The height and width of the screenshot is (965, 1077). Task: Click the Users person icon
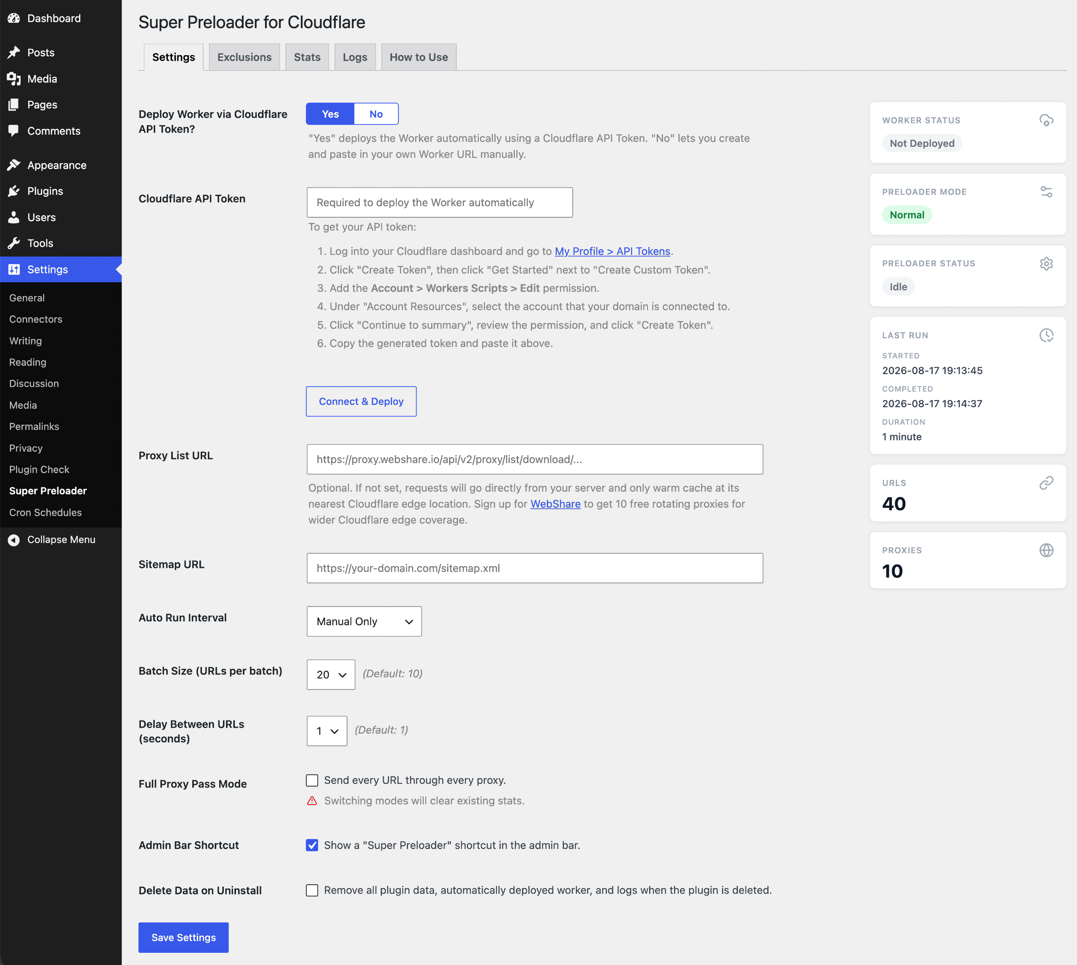(14, 217)
